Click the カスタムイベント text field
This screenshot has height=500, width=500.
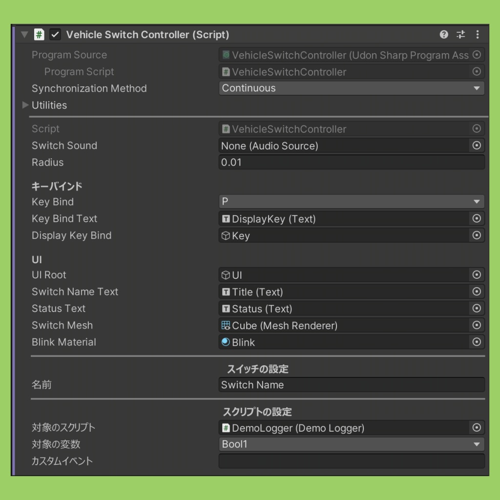[351, 461]
